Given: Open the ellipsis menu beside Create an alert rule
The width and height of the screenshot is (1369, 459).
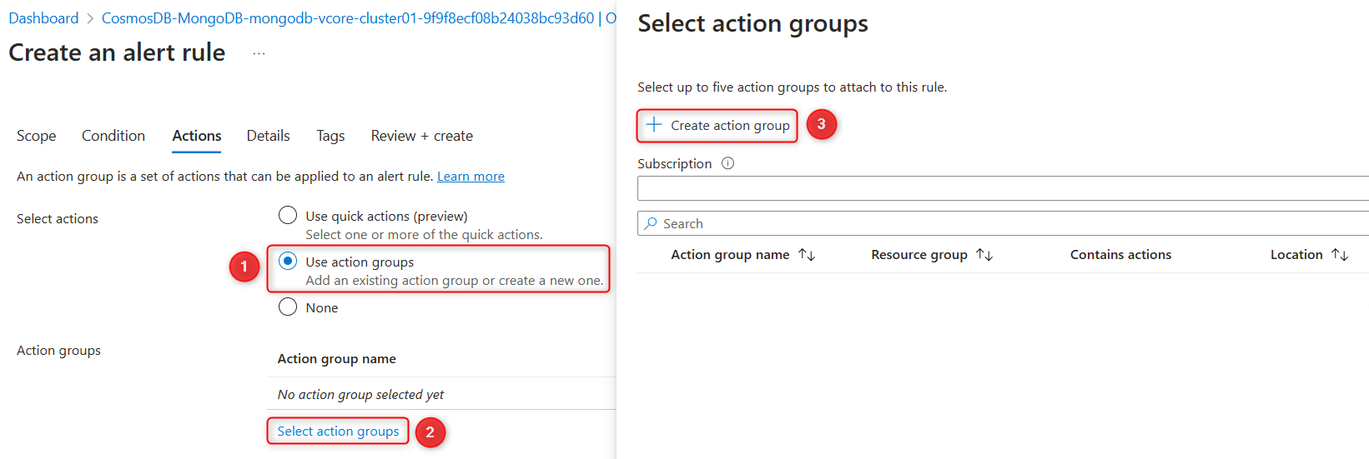Looking at the screenshot, I should pyautogui.click(x=259, y=53).
